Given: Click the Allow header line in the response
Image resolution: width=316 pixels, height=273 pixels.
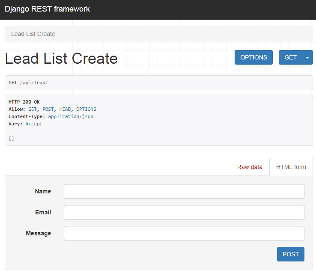Looking at the screenshot, I should 52,109.
